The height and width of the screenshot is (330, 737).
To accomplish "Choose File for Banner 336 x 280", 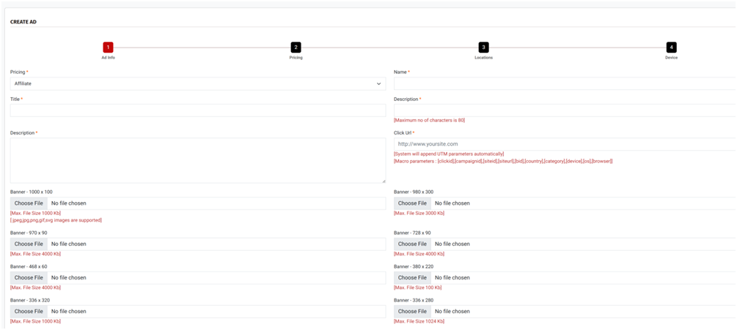I will point(412,312).
